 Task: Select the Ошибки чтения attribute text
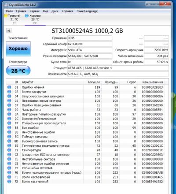pyautogui.click(x=33, y=87)
